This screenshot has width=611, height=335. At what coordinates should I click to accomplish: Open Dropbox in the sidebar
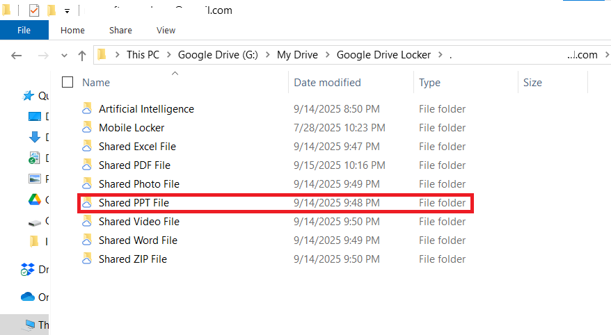pyautogui.click(x=29, y=270)
